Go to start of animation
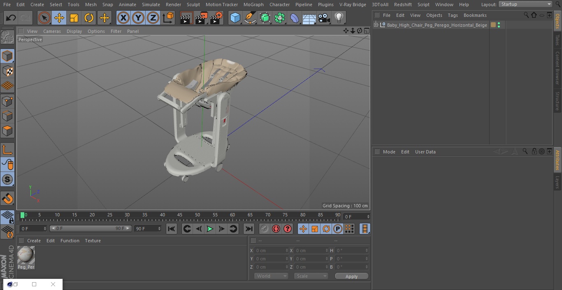 172,229
